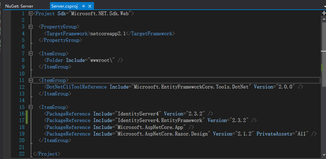
Task: Click the green change marker beside line 16
Action: (x=27, y=114)
